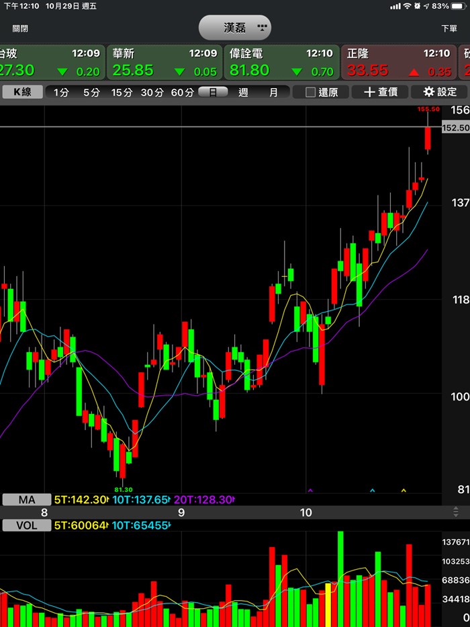Open the K線 chart type selector

[x=22, y=92]
